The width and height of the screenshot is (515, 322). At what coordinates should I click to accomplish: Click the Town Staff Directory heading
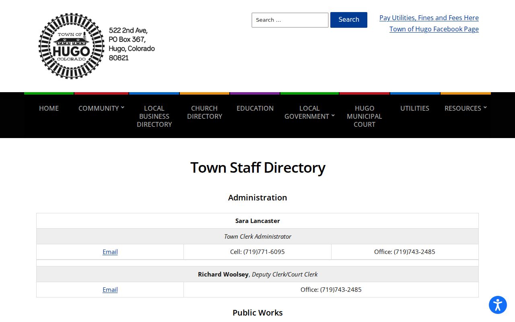pos(257,168)
